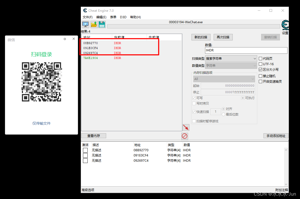Expand the All memory region dropdown
The width and height of the screenshot is (300, 199).
(x=224, y=79)
